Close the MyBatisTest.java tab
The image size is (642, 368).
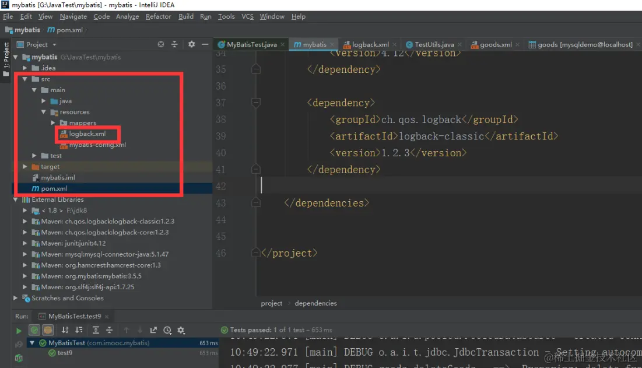point(282,45)
